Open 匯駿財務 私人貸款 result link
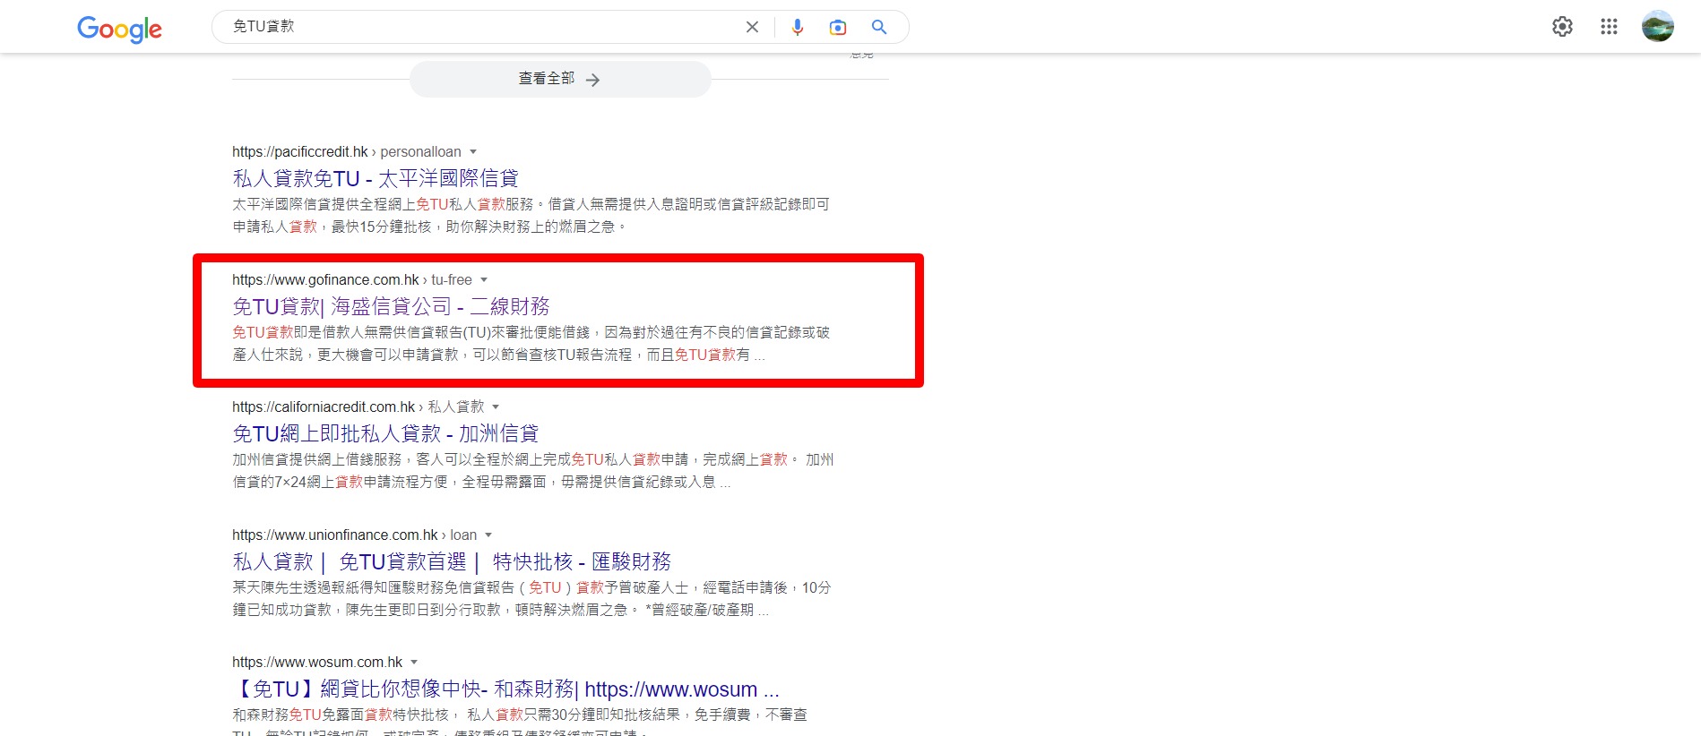The image size is (1701, 736). point(452,562)
